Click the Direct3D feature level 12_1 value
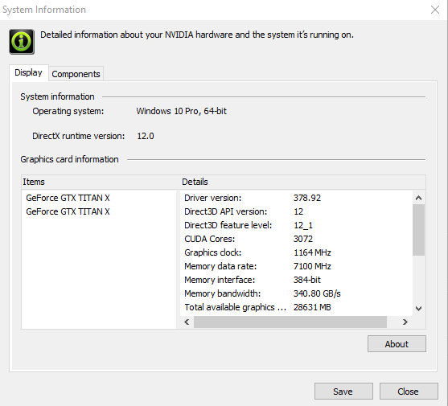 tap(303, 225)
